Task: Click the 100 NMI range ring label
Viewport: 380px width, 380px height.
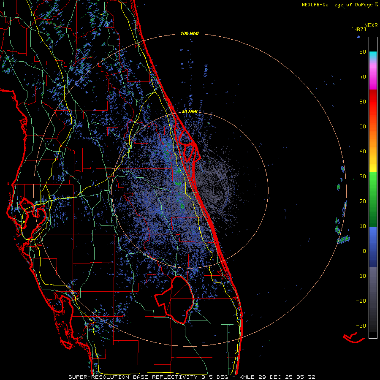Action: (190, 33)
